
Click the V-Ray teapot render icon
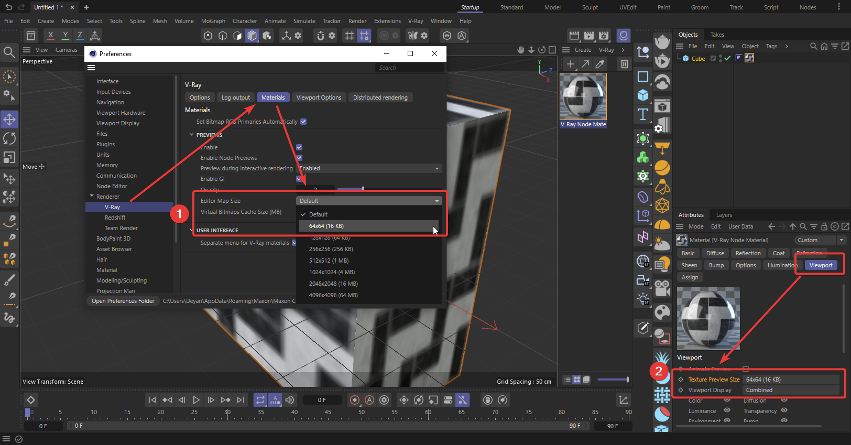coord(662,42)
